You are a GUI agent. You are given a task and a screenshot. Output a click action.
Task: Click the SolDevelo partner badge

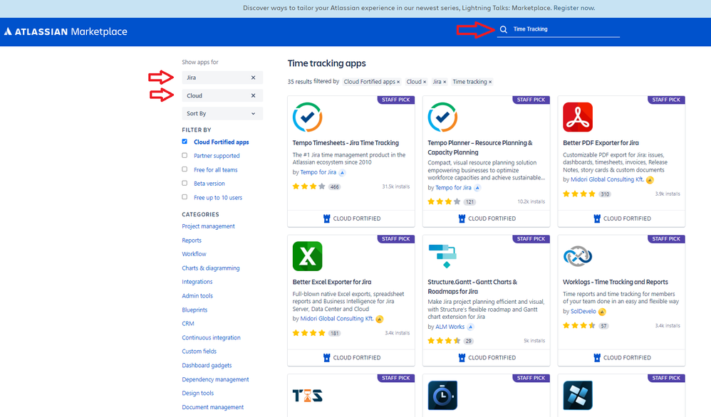point(602,312)
